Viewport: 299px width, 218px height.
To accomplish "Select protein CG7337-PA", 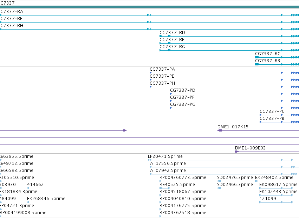I will point(162,69).
